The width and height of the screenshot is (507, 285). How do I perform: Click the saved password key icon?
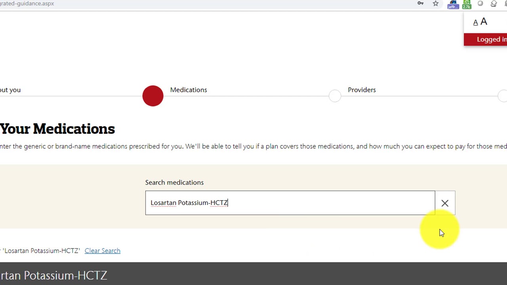[421, 4]
